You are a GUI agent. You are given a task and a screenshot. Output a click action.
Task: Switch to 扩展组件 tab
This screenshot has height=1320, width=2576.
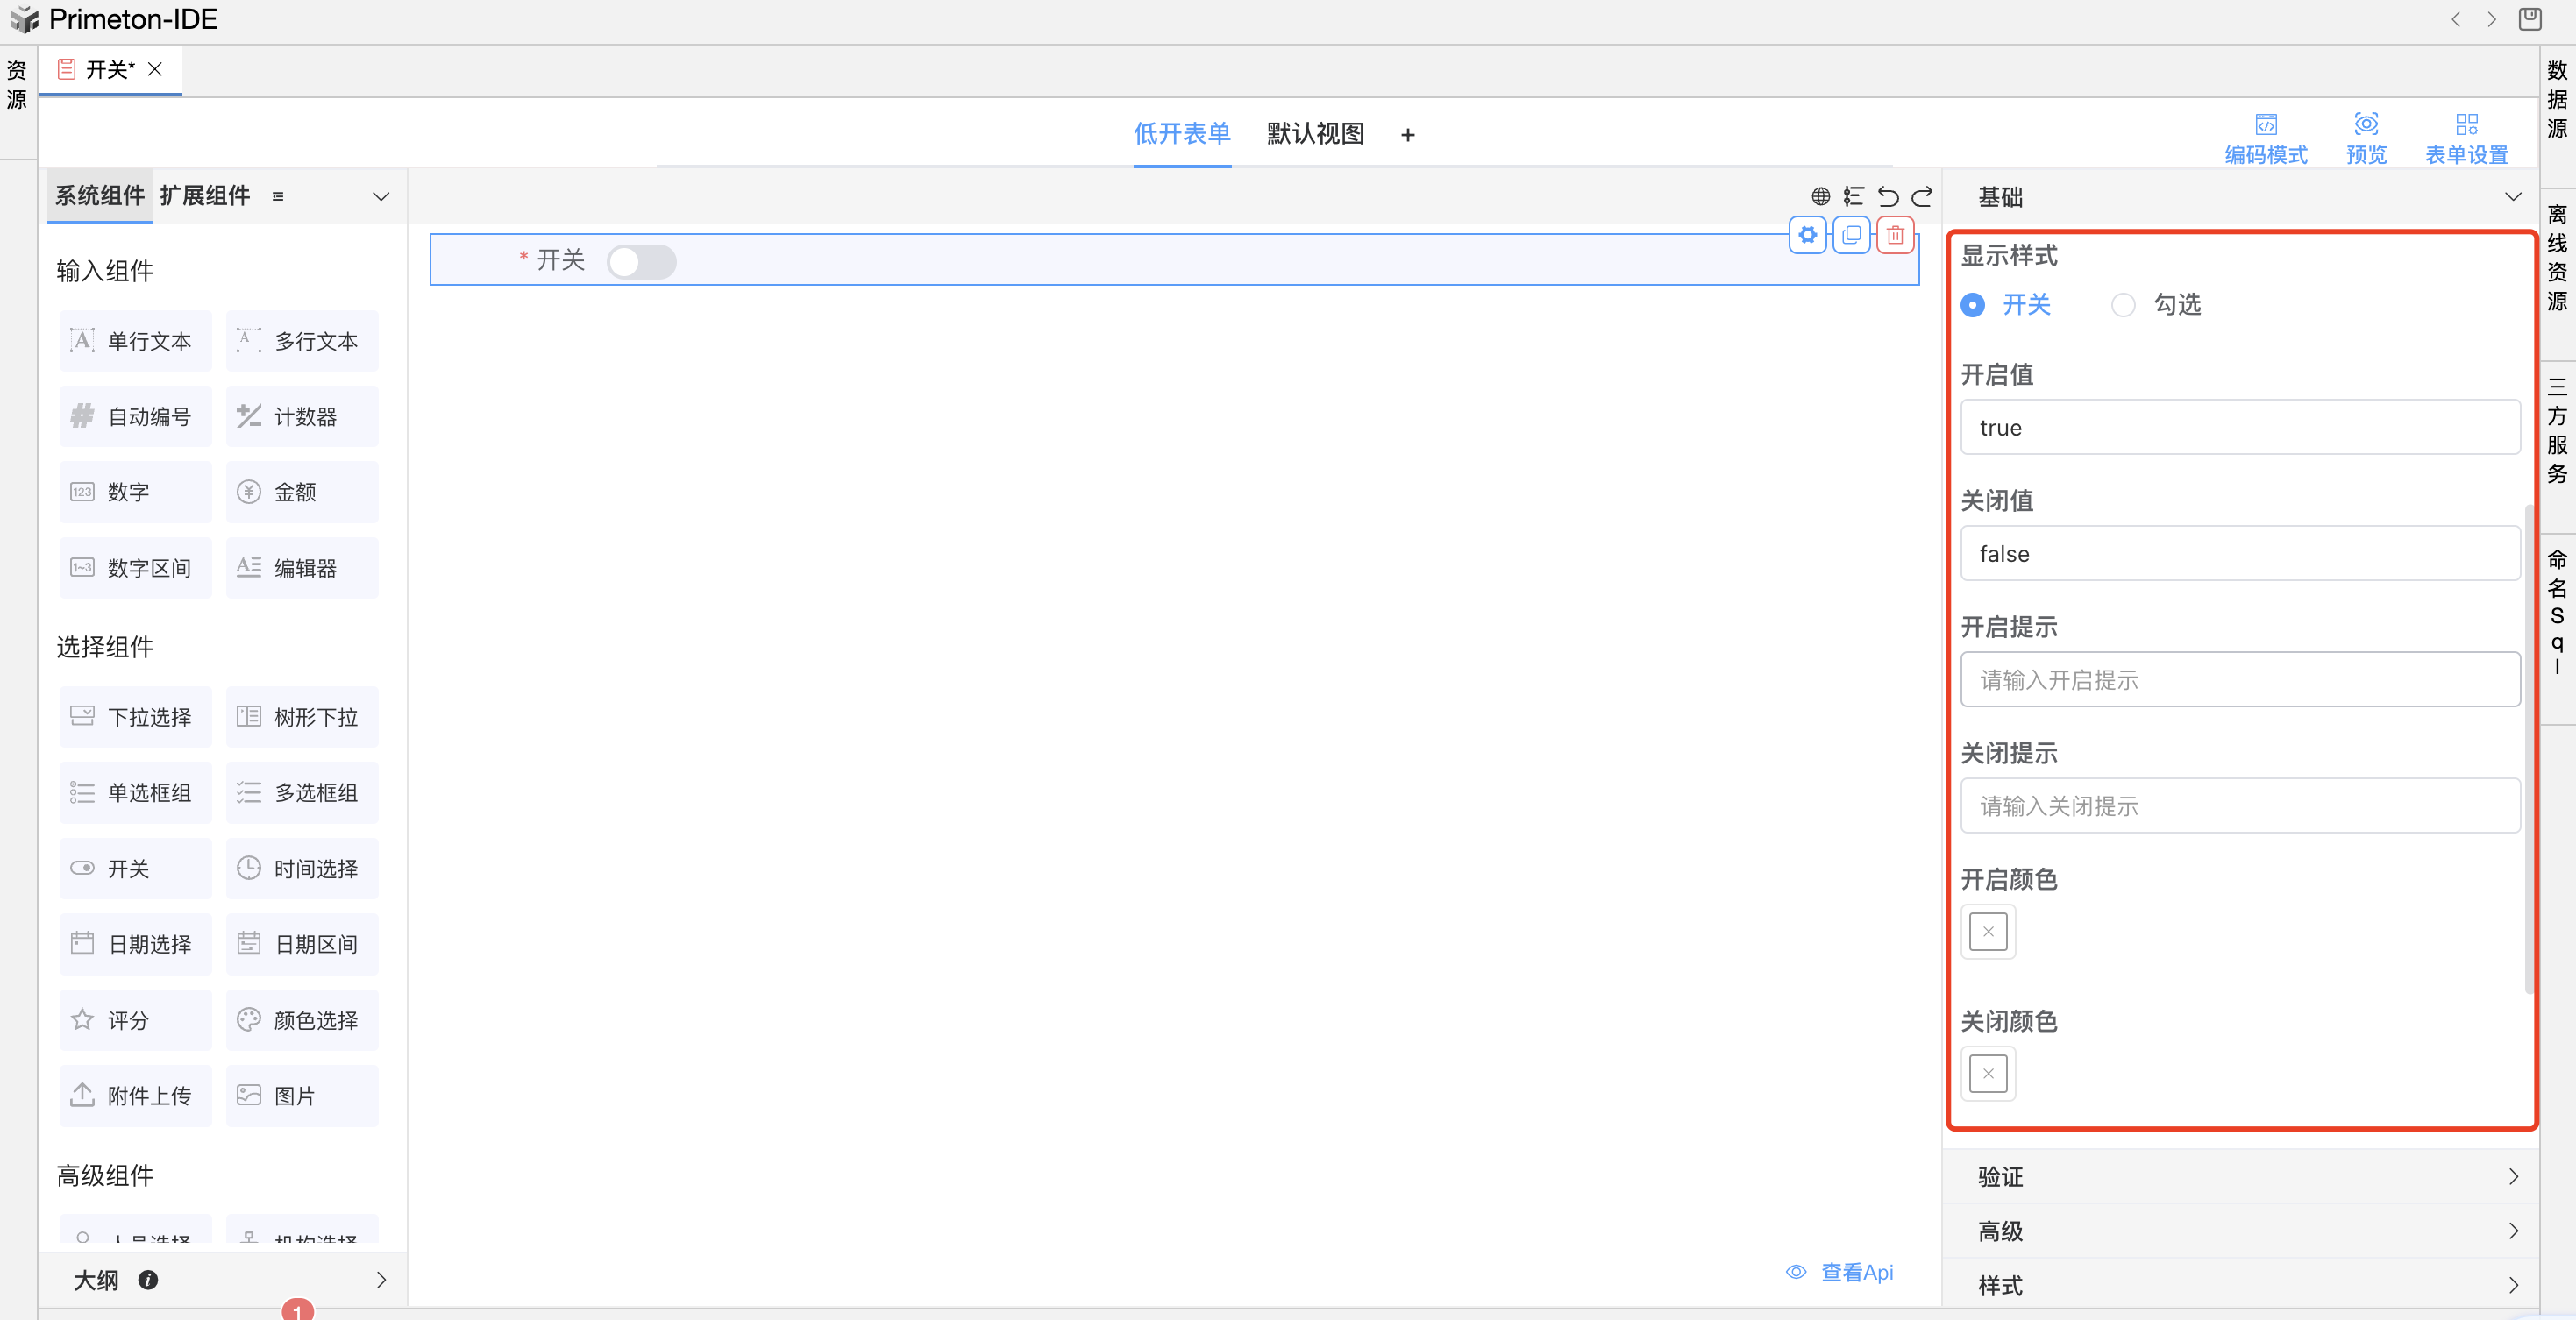pyautogui.click(x=205, y=196)
